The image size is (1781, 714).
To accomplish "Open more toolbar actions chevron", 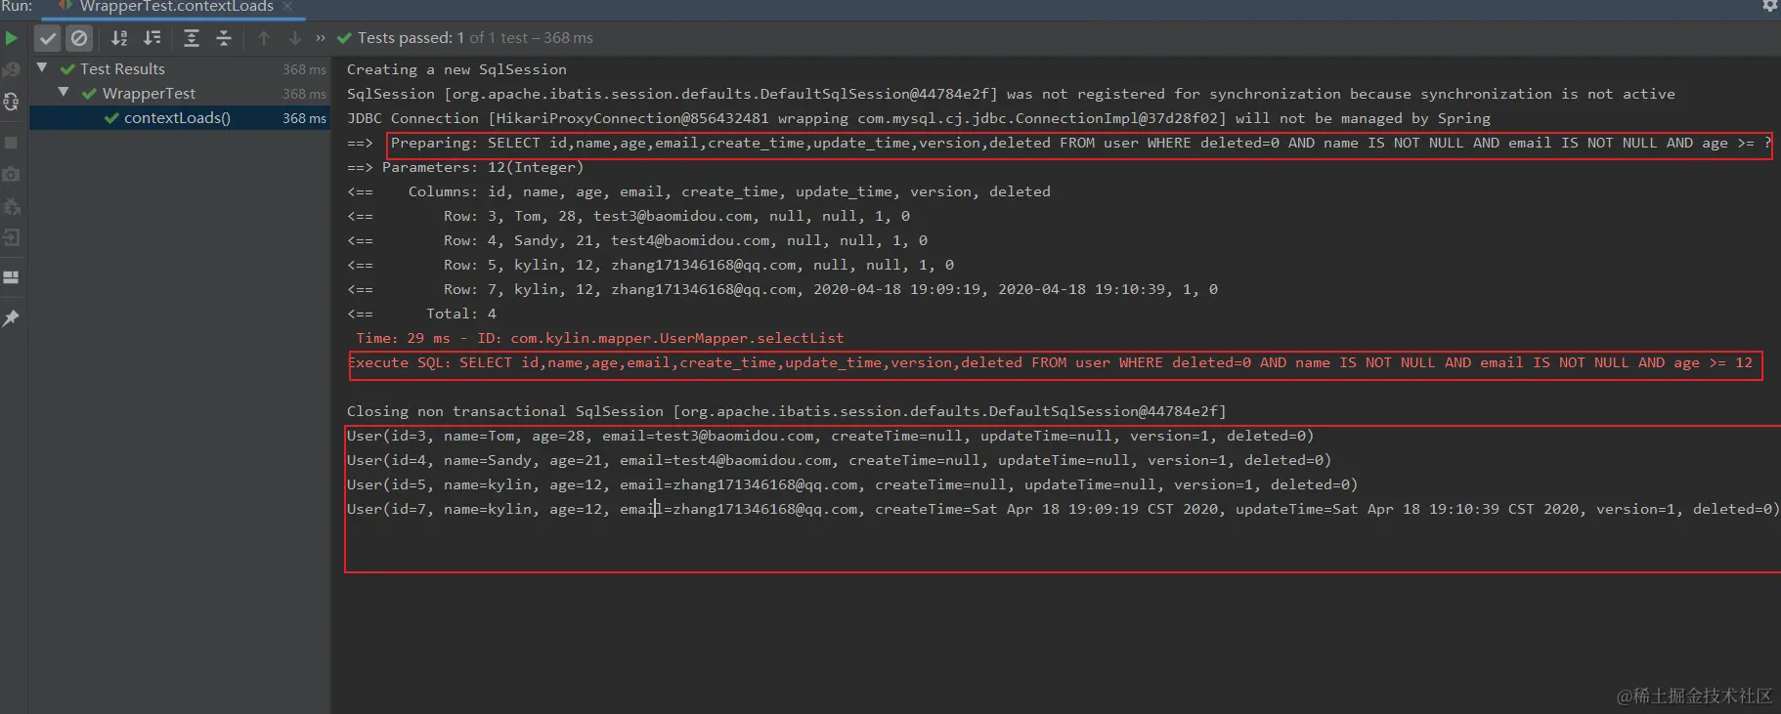I will point(320,38).
